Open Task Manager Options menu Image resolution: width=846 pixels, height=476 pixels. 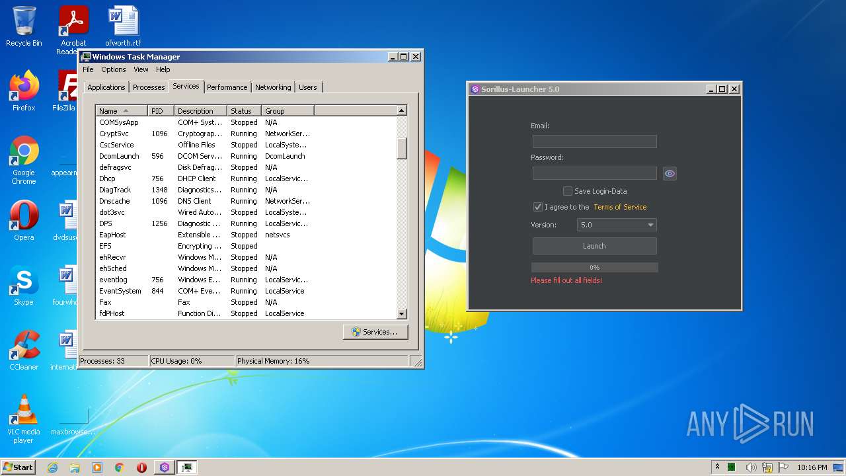coord(114,69)
